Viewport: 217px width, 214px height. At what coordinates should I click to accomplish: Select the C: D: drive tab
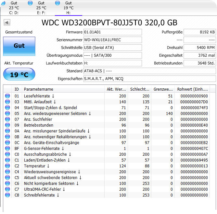pos(14,8)
